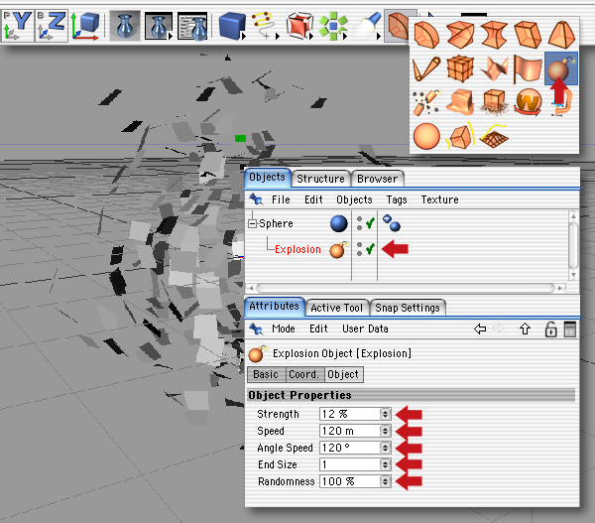Choose the Polygon Reduction deformer icon
This screenshot has height=523, width=595.
460,136
